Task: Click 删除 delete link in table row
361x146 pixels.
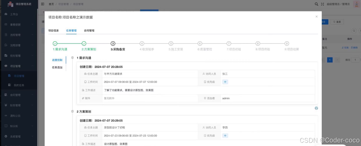Action: pyautogui.click(x=354, y=47)
